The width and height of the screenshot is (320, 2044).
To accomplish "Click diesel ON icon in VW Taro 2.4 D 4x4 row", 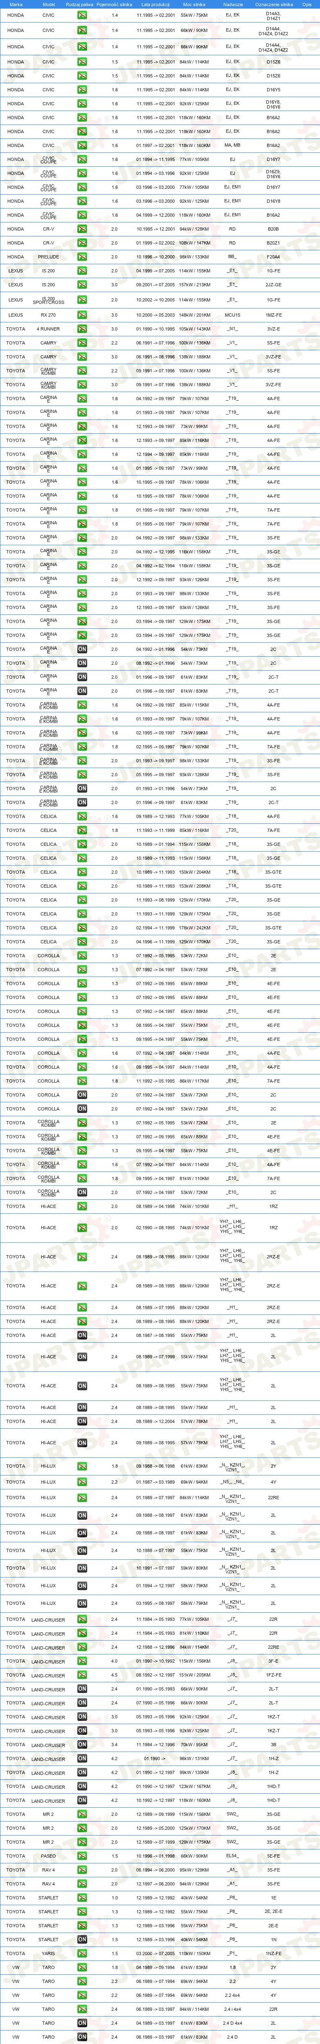I will [82, 2023].
